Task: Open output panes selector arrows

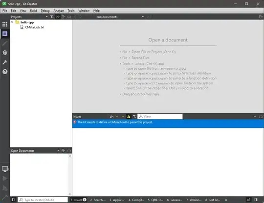Action: 226,200
